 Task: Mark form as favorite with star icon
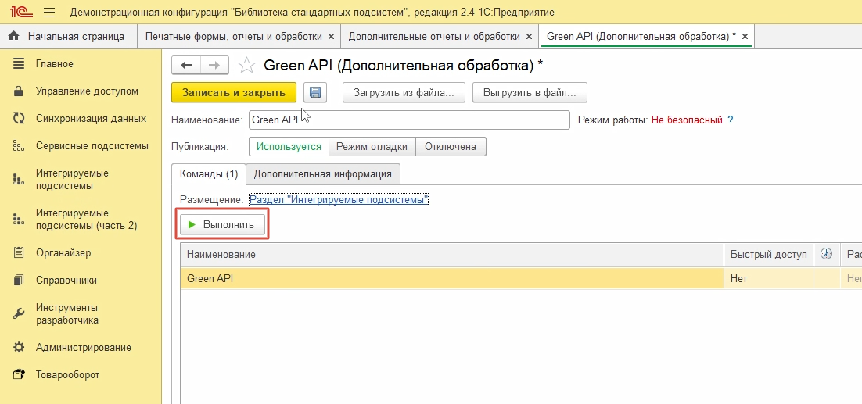(246, 65)
